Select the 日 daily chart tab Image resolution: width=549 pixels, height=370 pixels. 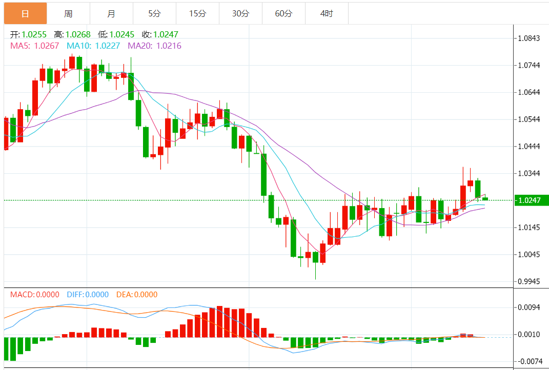[x=25, y=14]
